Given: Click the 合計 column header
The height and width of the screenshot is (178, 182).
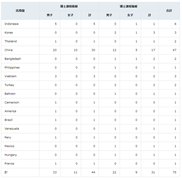Looking at the screenshot, I should [x=169, y=11].
